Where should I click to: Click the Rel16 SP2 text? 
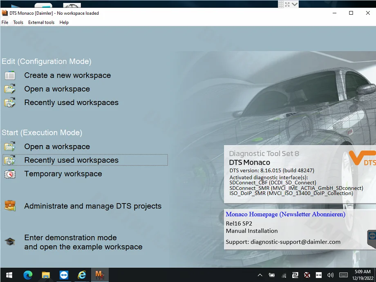239,224
